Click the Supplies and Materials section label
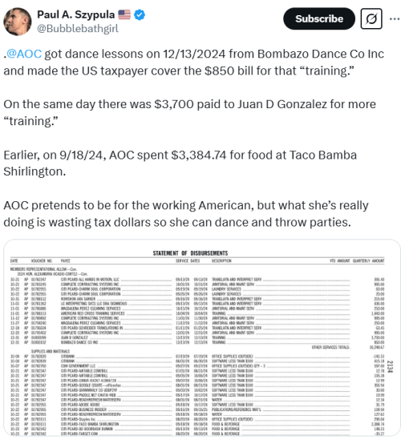The image size is (401, 448). point(51,352)
